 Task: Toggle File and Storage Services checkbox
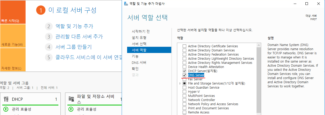coord(184,83)
